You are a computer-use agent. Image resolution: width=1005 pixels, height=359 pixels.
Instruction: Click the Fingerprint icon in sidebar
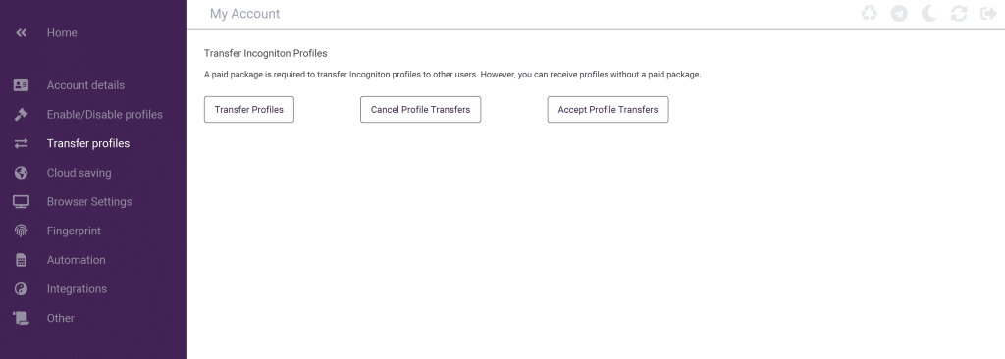22,231
